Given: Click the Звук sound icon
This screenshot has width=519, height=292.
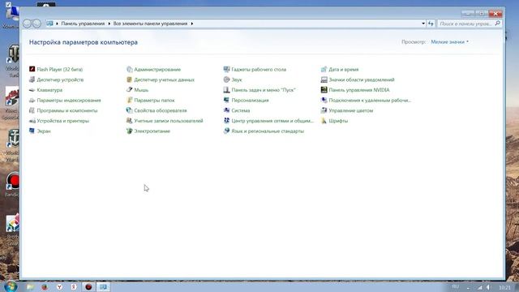Looking at the screenshot, I should (x=227, y=79).
